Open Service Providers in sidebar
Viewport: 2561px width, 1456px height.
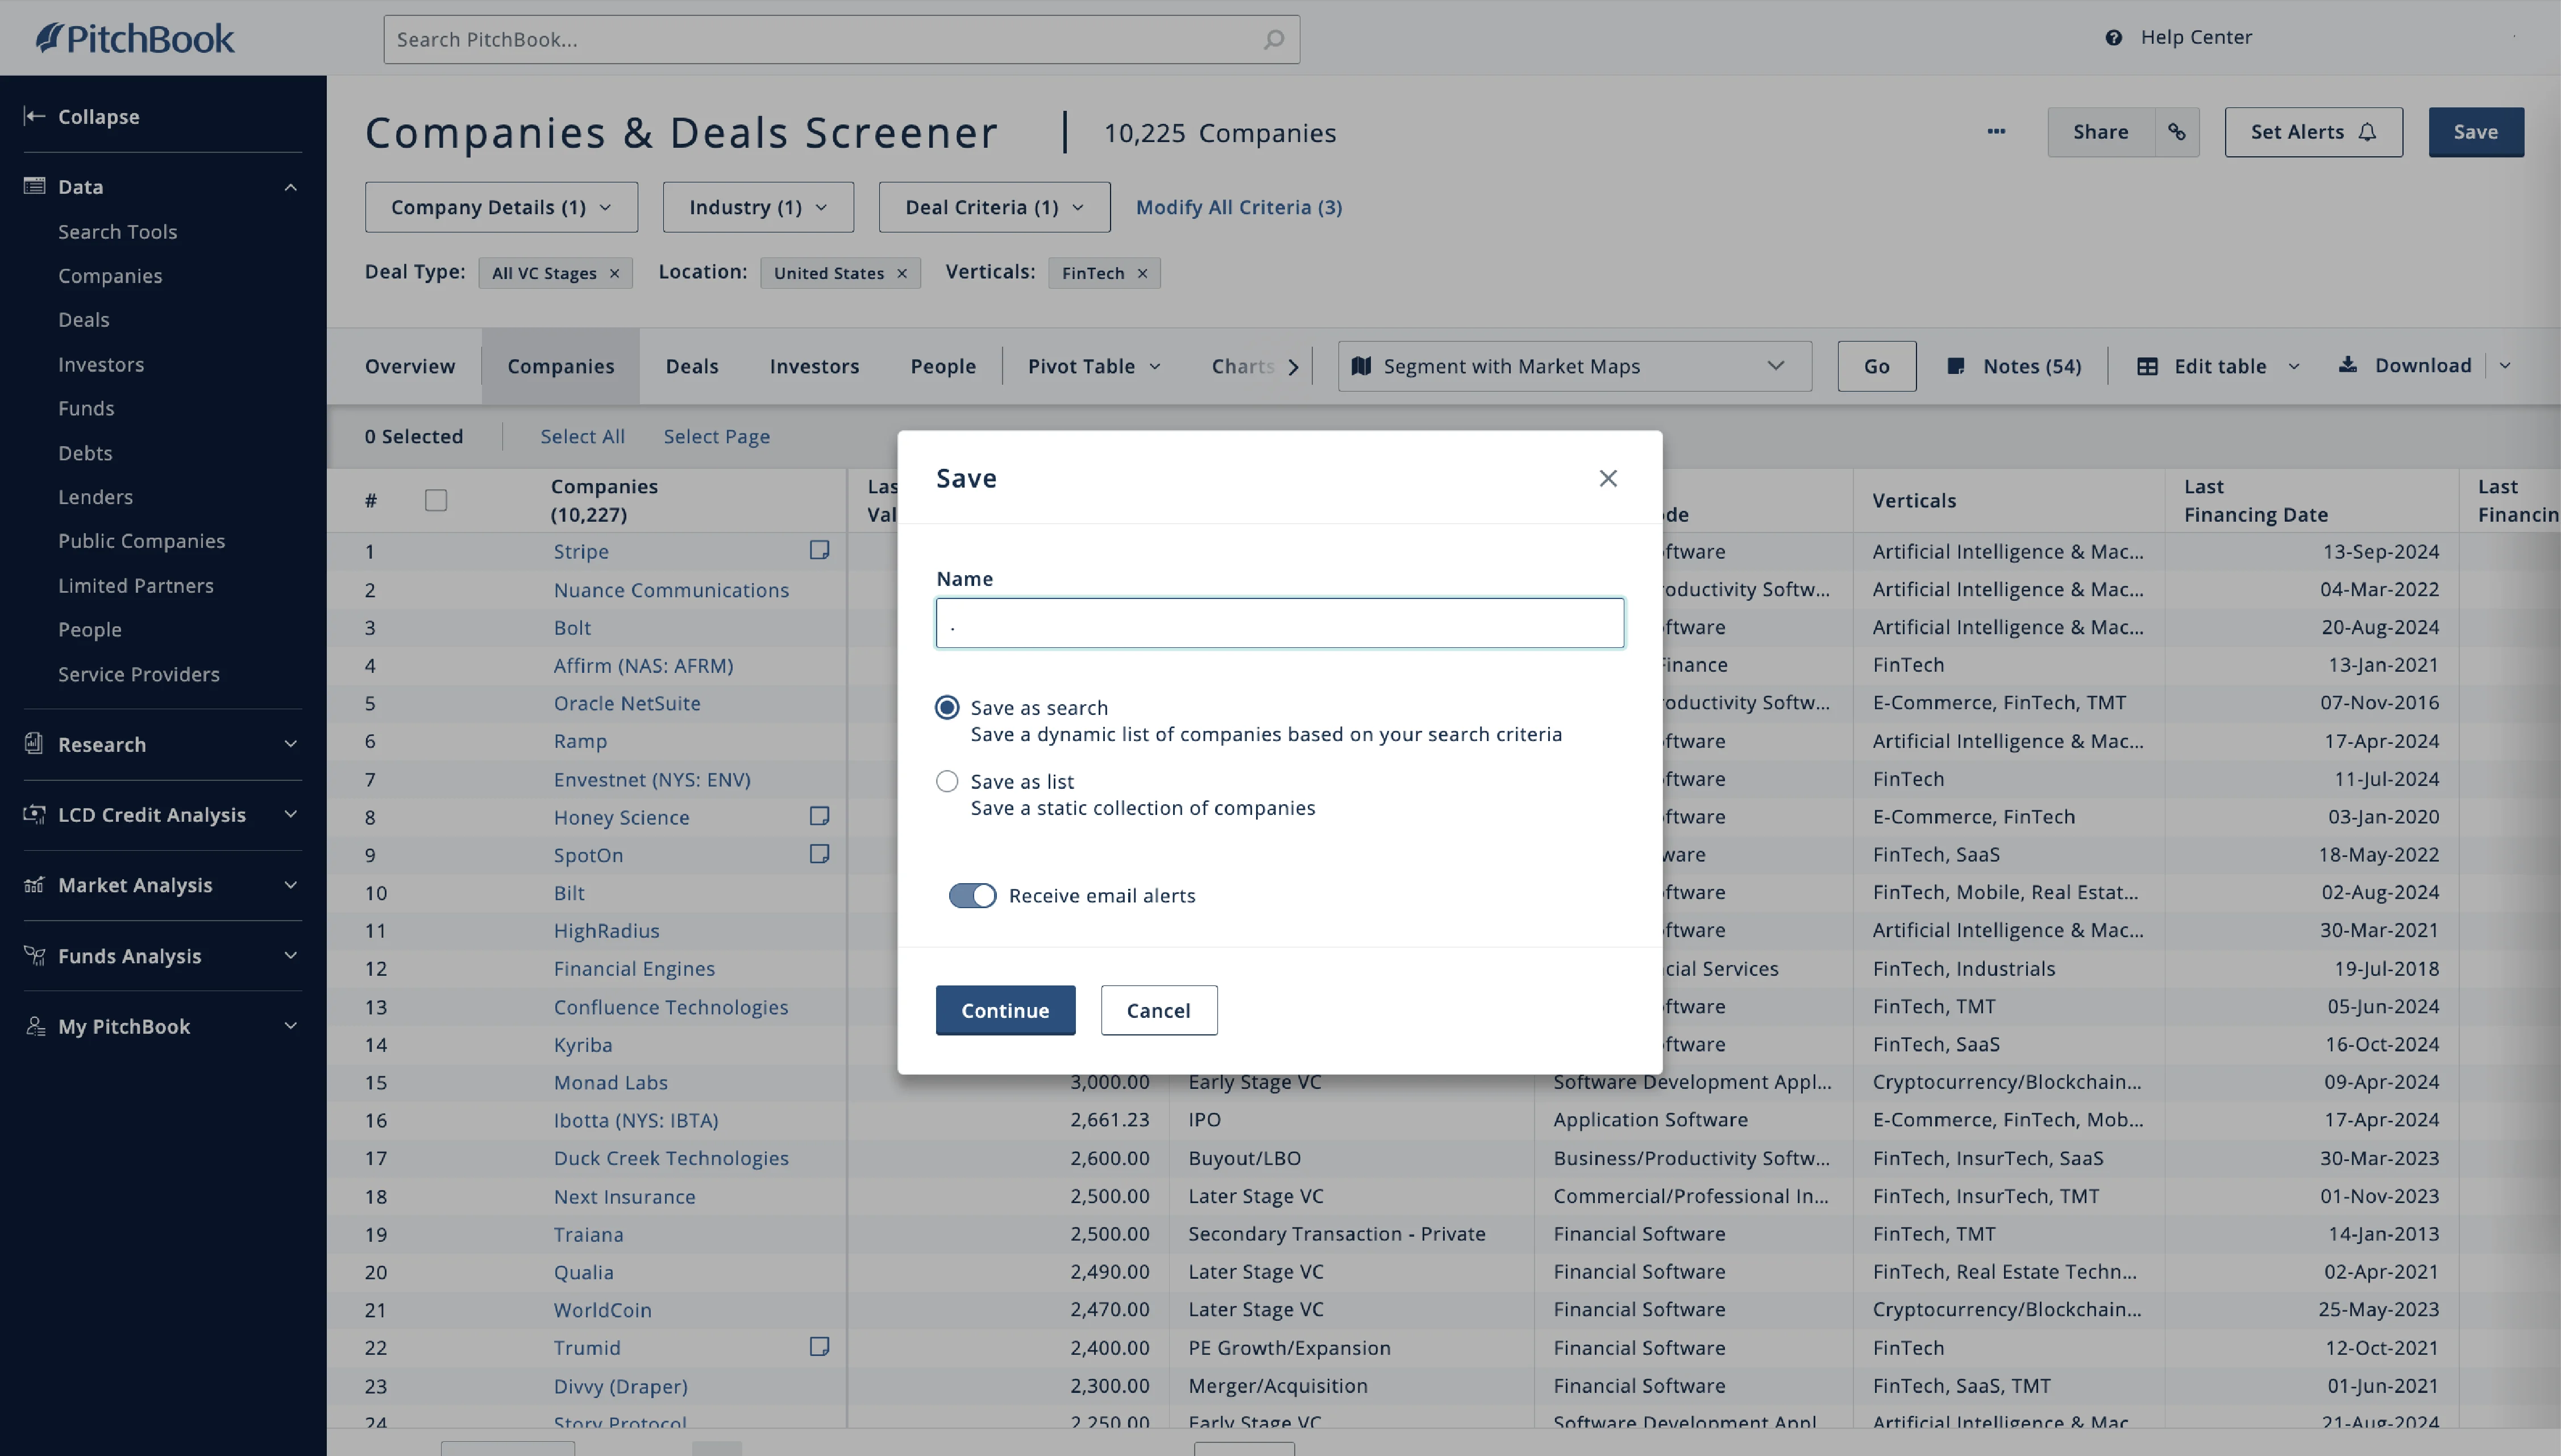point(139,674)
